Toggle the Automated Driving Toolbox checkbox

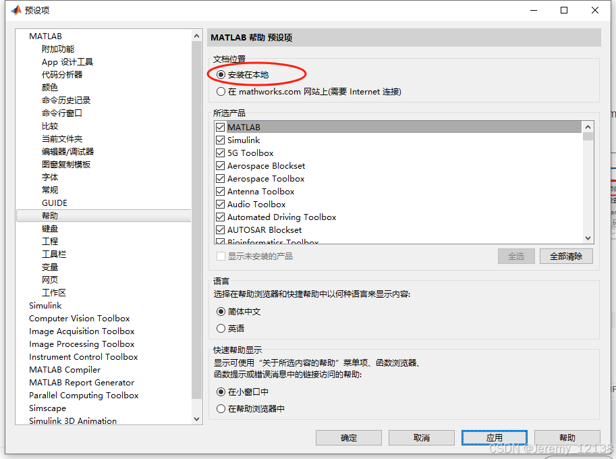(x=220, y=217)
